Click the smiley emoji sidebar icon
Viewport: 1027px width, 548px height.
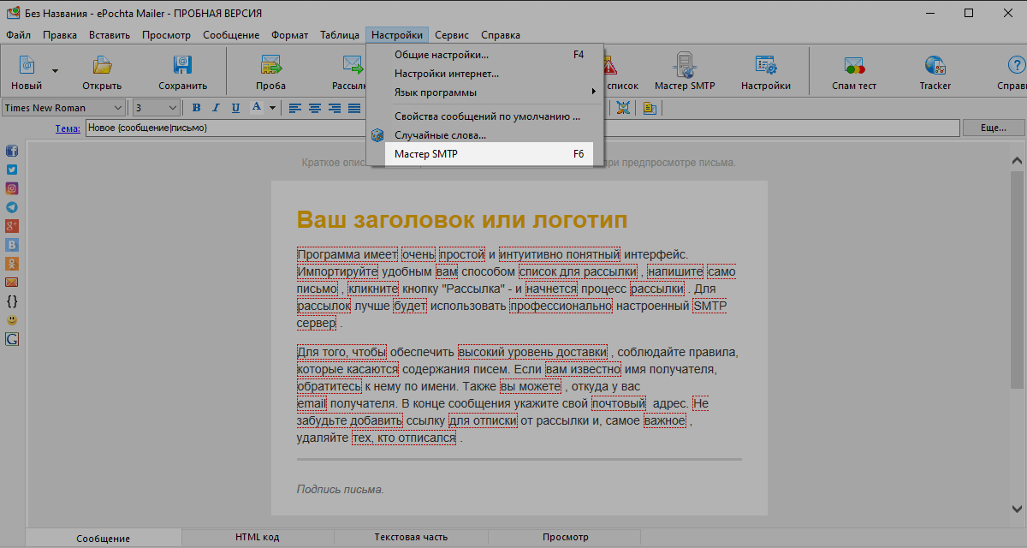tap(12, 320)
